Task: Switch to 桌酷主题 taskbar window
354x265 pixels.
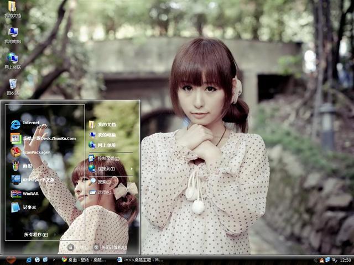Action: point(140,260)
